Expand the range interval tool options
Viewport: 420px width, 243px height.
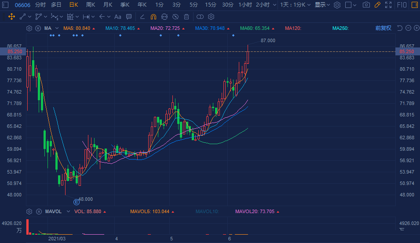click(x=93, y=17)
